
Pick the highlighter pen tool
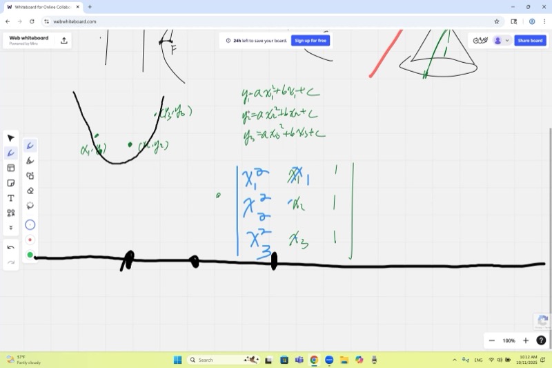[30, 161]
